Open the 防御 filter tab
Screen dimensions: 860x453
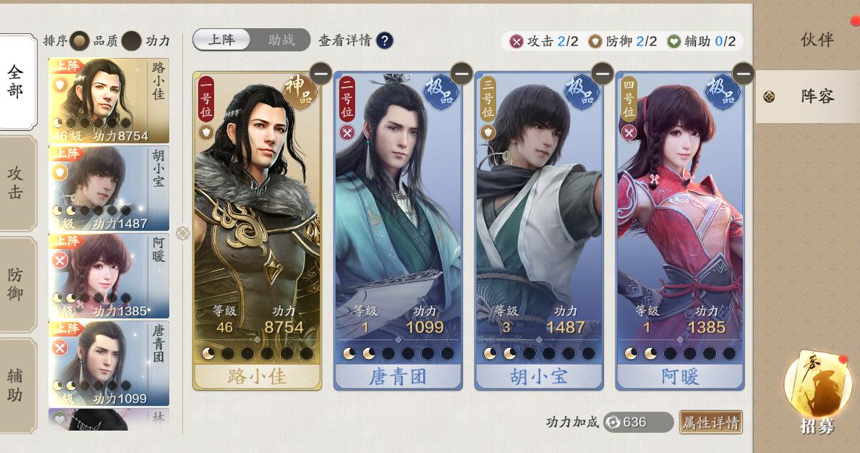16,284
